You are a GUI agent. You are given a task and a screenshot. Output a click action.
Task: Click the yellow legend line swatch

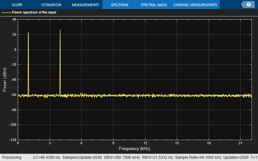(6, 13)
